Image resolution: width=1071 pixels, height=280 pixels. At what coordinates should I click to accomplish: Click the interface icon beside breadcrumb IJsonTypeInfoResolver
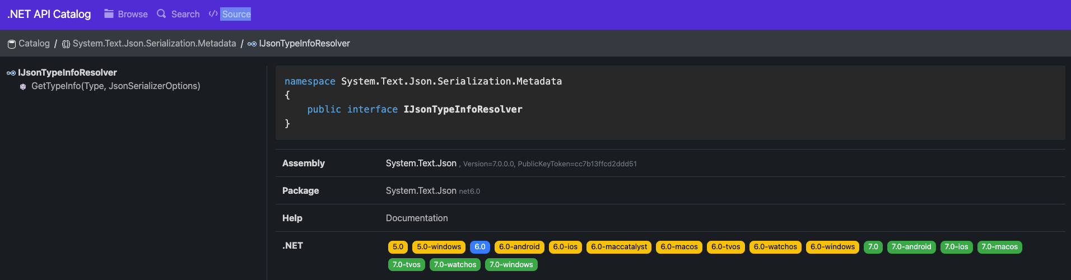(x=252, y=44)
